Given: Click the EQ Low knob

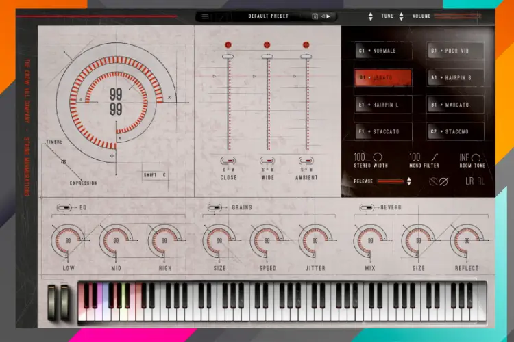Looking at the screenshot, I should pyautogui.click(x=68, y=241).
